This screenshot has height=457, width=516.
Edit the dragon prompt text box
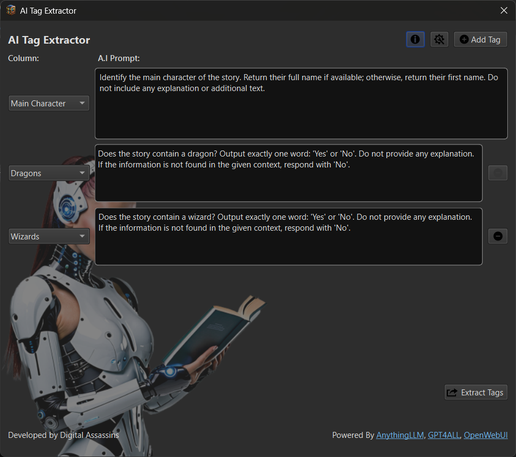tap(289, 173)
